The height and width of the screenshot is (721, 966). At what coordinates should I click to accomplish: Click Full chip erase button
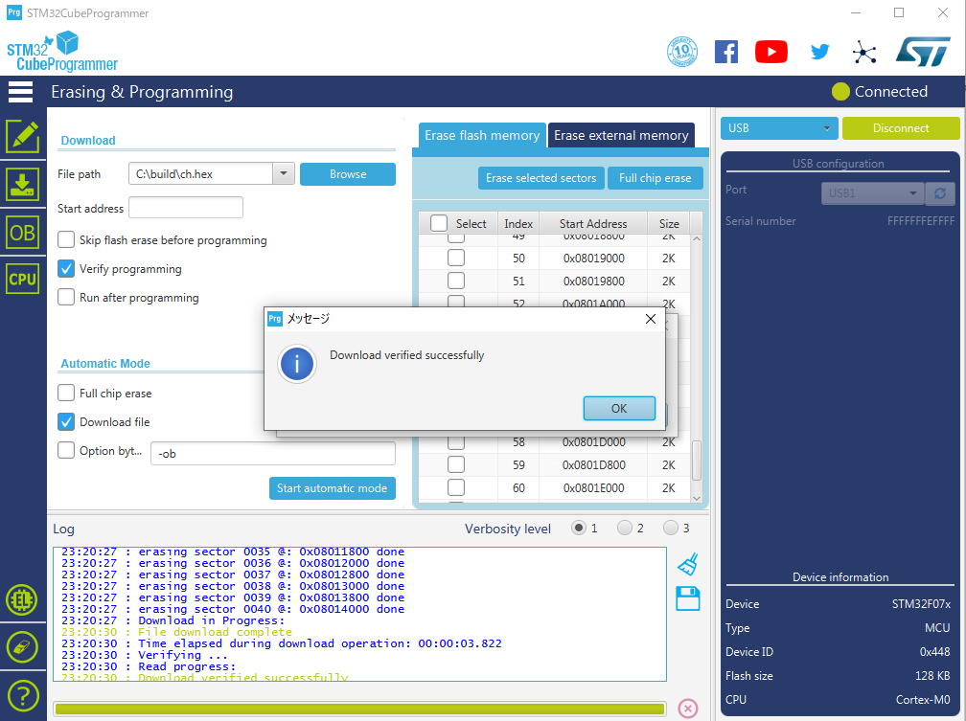click(655, 178)
